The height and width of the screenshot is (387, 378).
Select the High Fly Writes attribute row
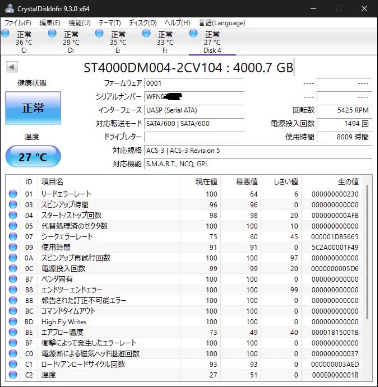click(108, 322)
